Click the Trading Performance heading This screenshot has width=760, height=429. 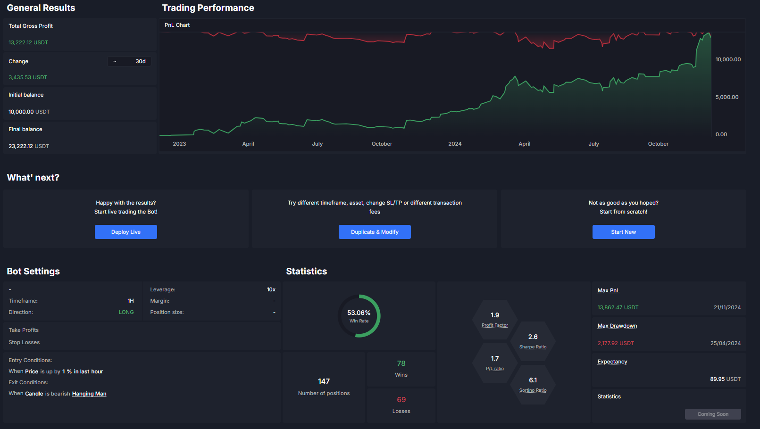point(208,8)
